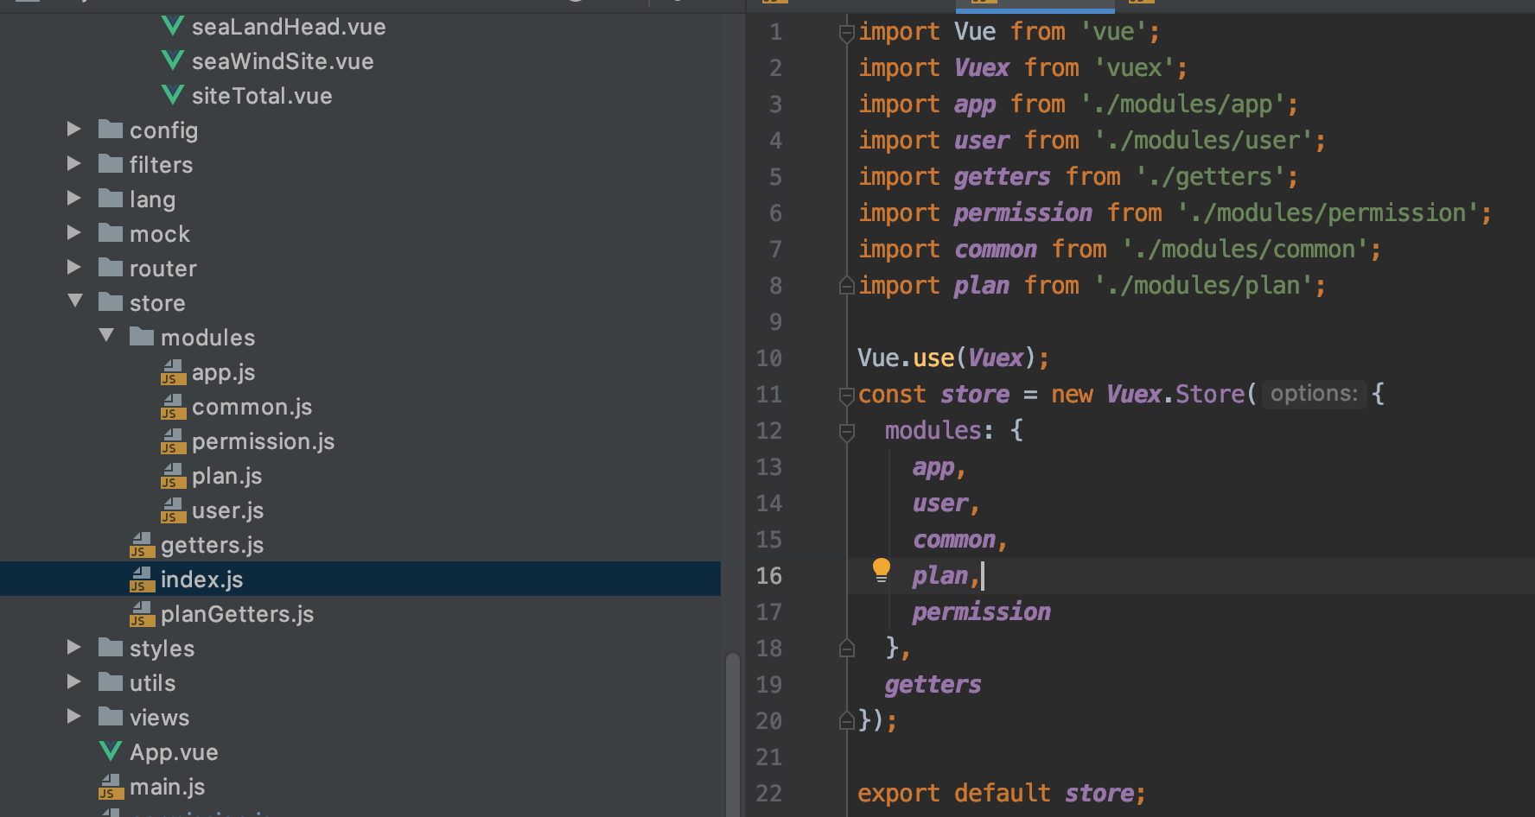Screen dimensions: 1535x817
Task: Click the folder icon for router
Action: [x=111, y=268]
